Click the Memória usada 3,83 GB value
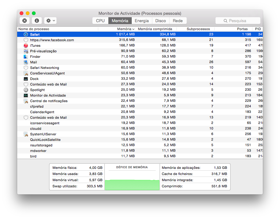The image size is (280, 219). (x=96, y=174)
